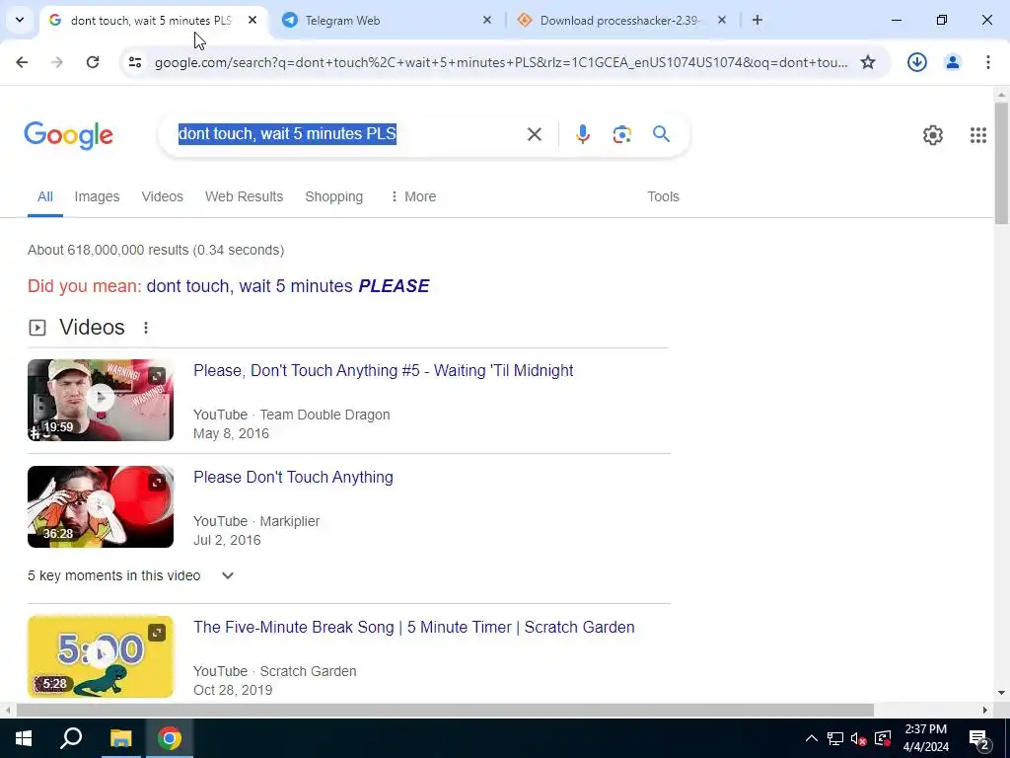The image size is (1010, 758).
Task: Open the notification center icon
Action: click(979, 739)
